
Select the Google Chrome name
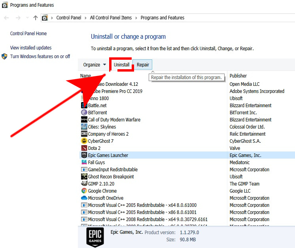102,191
